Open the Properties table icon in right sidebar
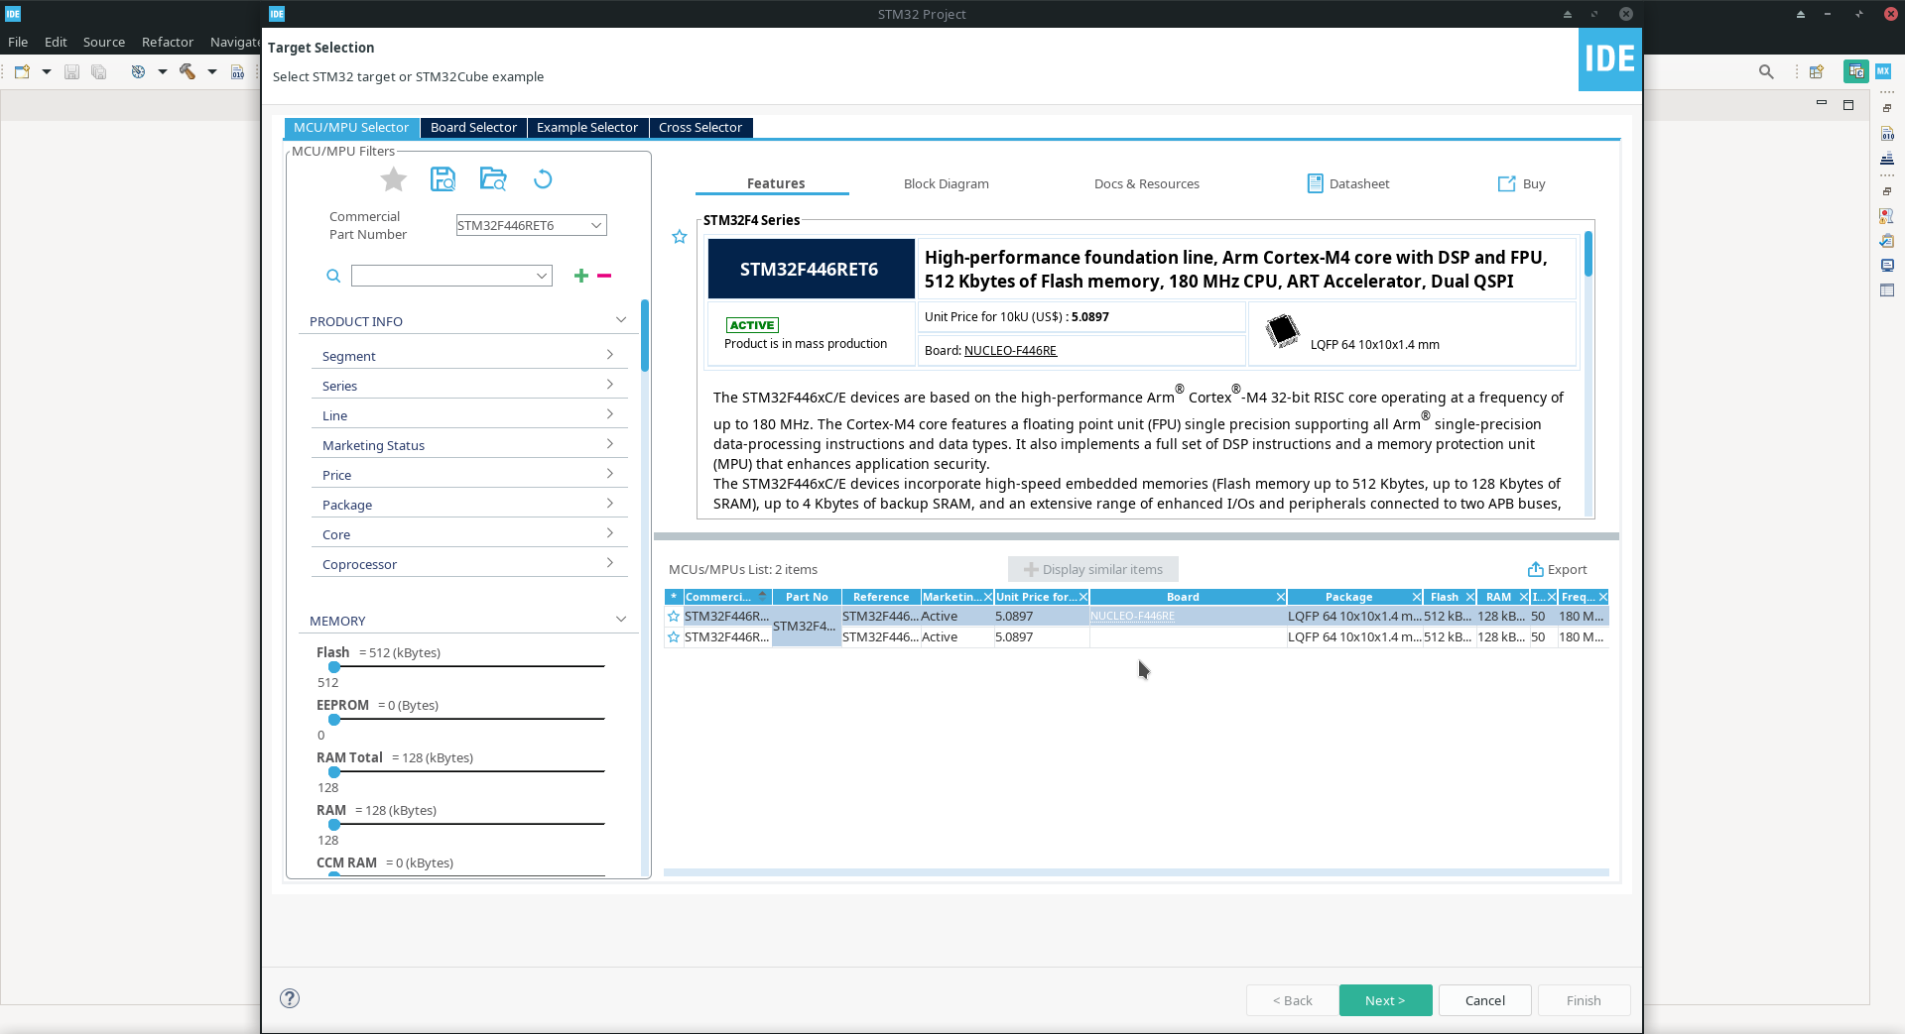Image resolution: width=1905 pixels, height=1034 pixels. click(1887, 289)
